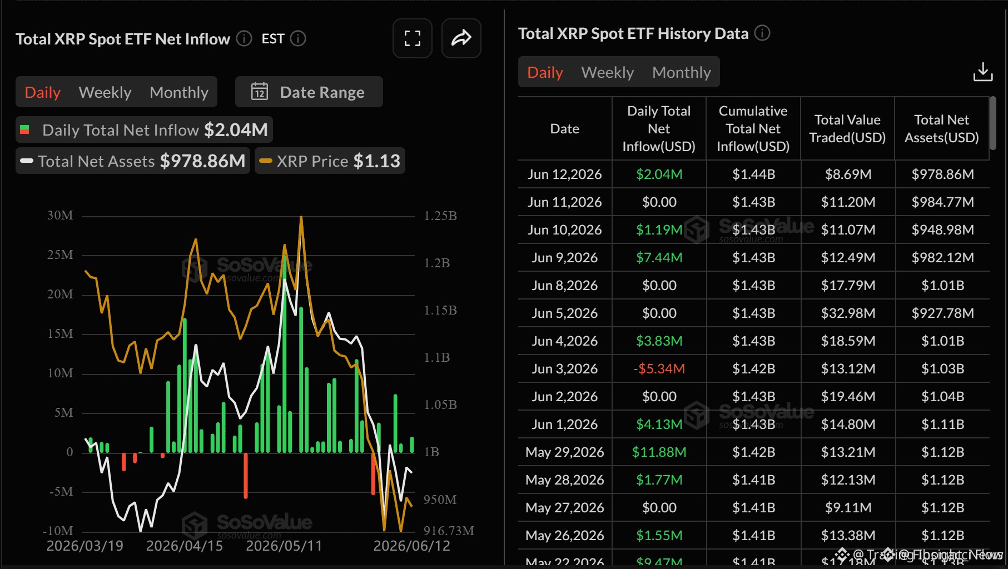This screenshot has width=1008, height=569.
Task: Click the Jun 3,2026 date cell
Action: point(565,369)
